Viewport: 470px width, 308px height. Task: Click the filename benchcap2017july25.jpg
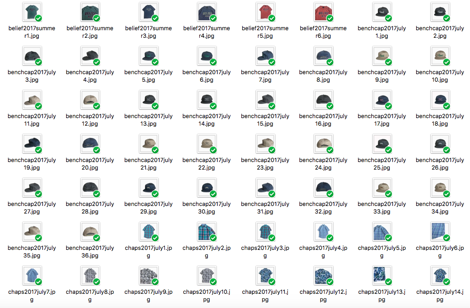pos(382,164)
